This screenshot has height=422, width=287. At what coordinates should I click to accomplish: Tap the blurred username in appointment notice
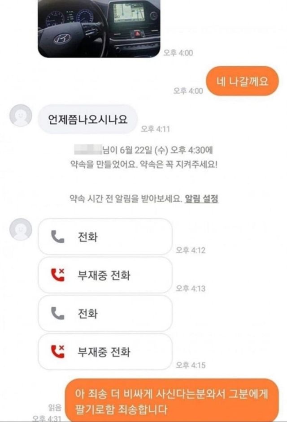(88, 150)
